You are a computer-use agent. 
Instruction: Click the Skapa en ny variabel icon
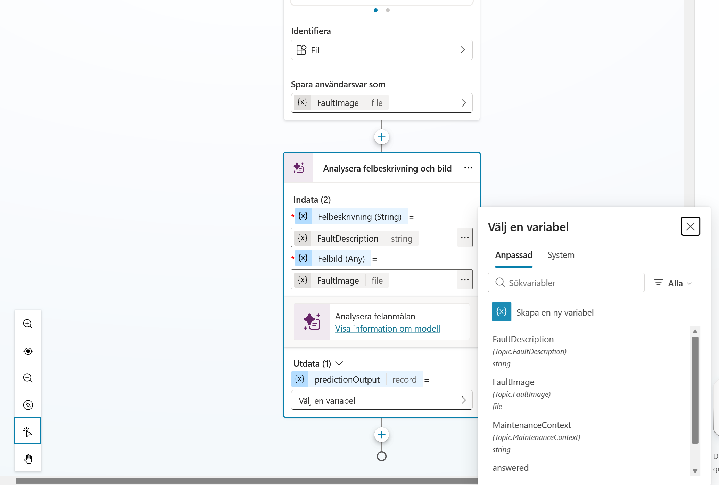coord(501,312)
